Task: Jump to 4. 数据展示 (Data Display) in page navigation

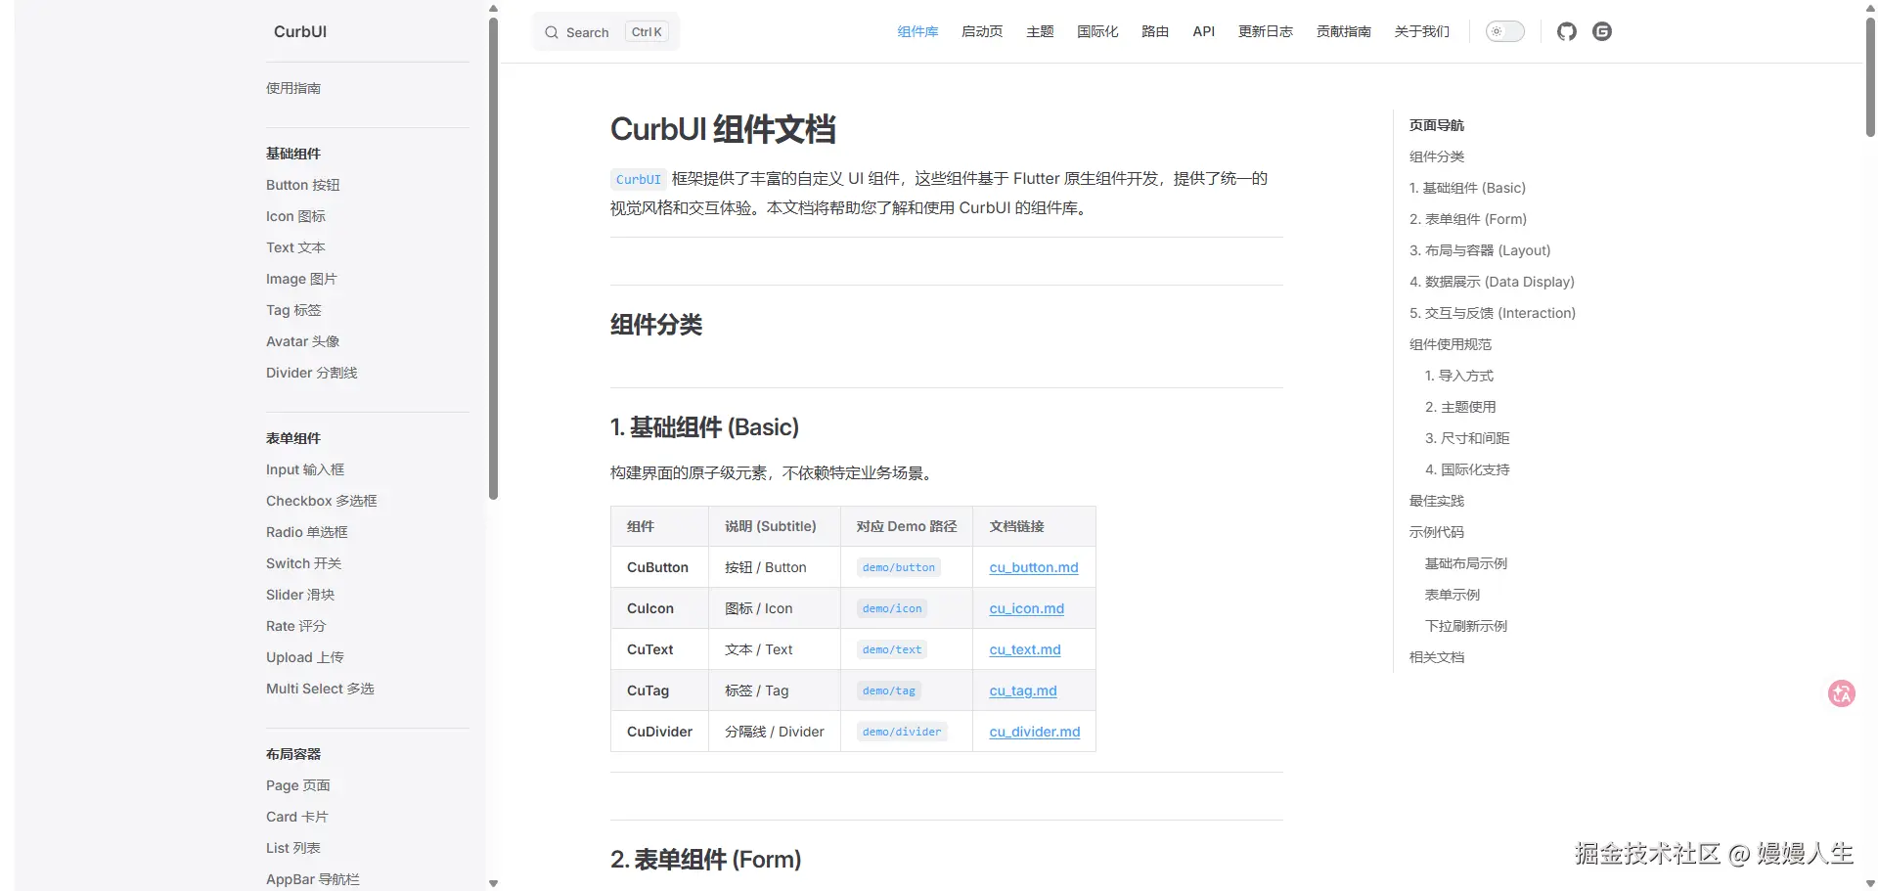Action: [1492, 282]
